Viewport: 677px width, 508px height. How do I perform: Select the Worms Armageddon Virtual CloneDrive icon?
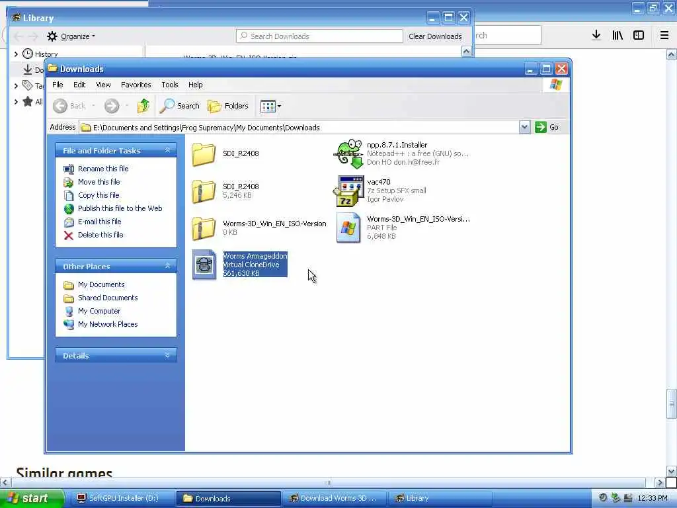[204, 265]
